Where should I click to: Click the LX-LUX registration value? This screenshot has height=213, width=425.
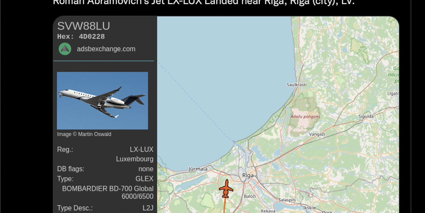(141, 150)
